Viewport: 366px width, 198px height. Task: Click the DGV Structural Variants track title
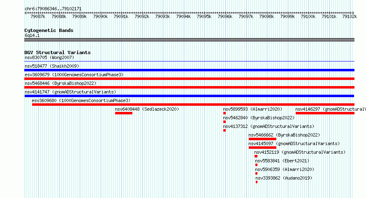click(x=58, y=52)
